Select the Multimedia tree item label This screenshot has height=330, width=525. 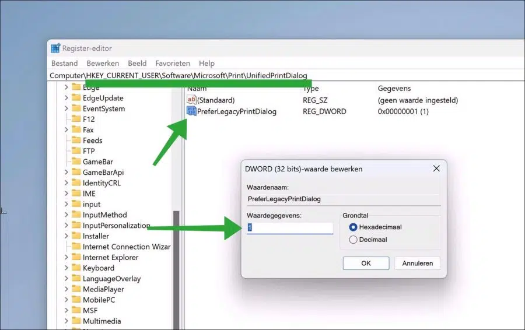(x=101, y=321)
